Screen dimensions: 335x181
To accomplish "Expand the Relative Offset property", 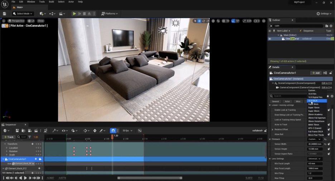I will point(272,130).
